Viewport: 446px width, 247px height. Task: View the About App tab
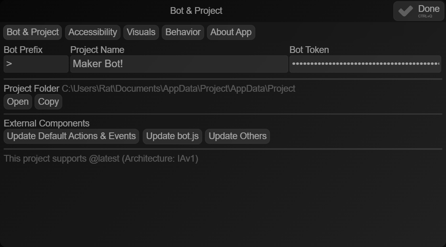point(231,32)
